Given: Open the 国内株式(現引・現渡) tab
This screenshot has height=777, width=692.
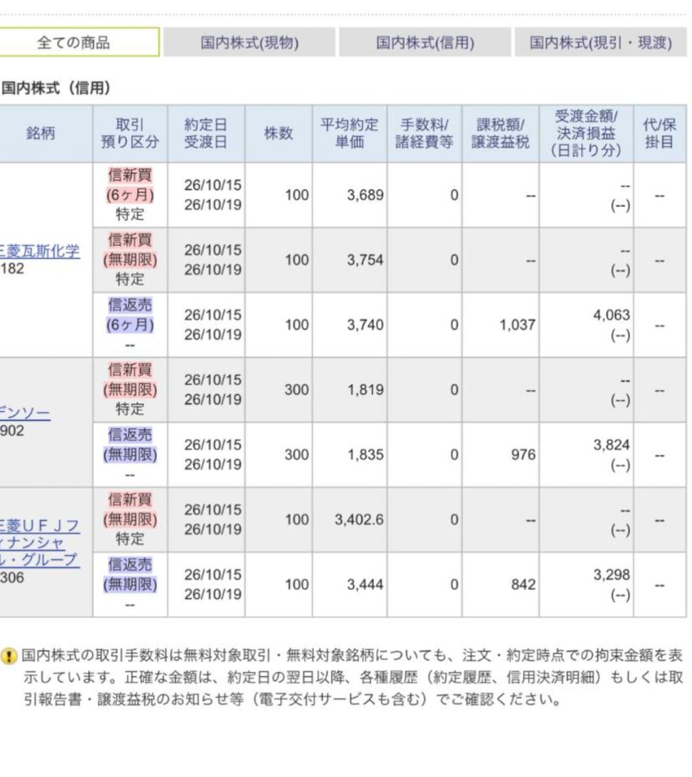Looking at the screenshot, I should pyautogui.click(x=601, y=43).
